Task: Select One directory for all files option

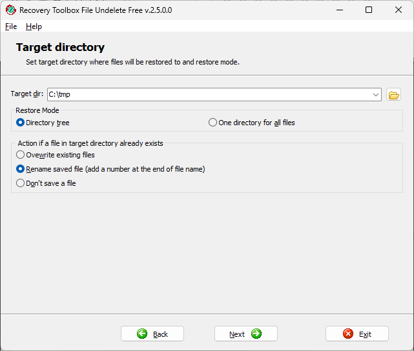Action: pyautogui.click(x=252, y=123)
